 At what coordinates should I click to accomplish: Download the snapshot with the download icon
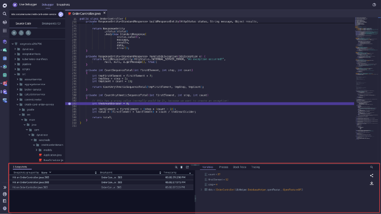point(372,183)
